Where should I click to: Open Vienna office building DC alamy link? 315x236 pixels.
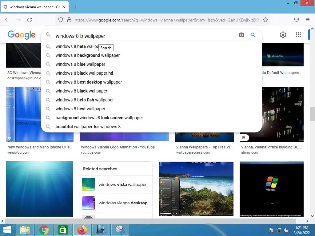pyautogui.click(x=271, y=147)
